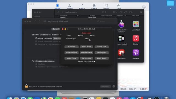Click the Backup Active button
176x99 pixels.
71,53
